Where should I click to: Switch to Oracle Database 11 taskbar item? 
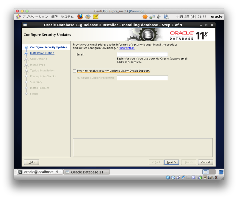(87, 172)
